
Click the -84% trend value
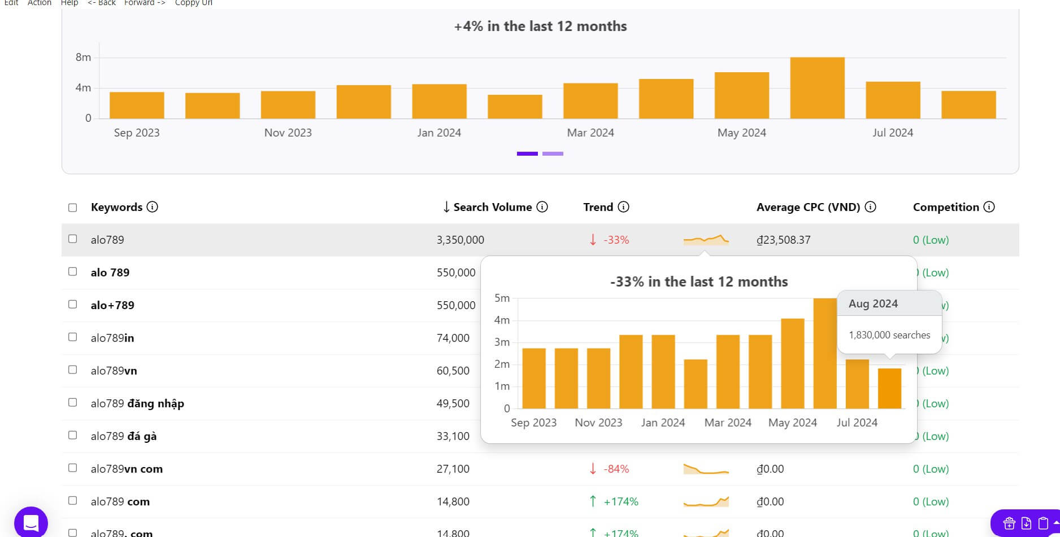pyautogui.click(x=616, y=469)
